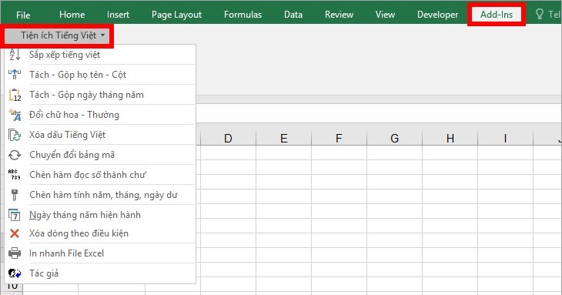
Task: Click the split-merge icon beside Tách - Gộp họ tên
Action: [15, 74]
